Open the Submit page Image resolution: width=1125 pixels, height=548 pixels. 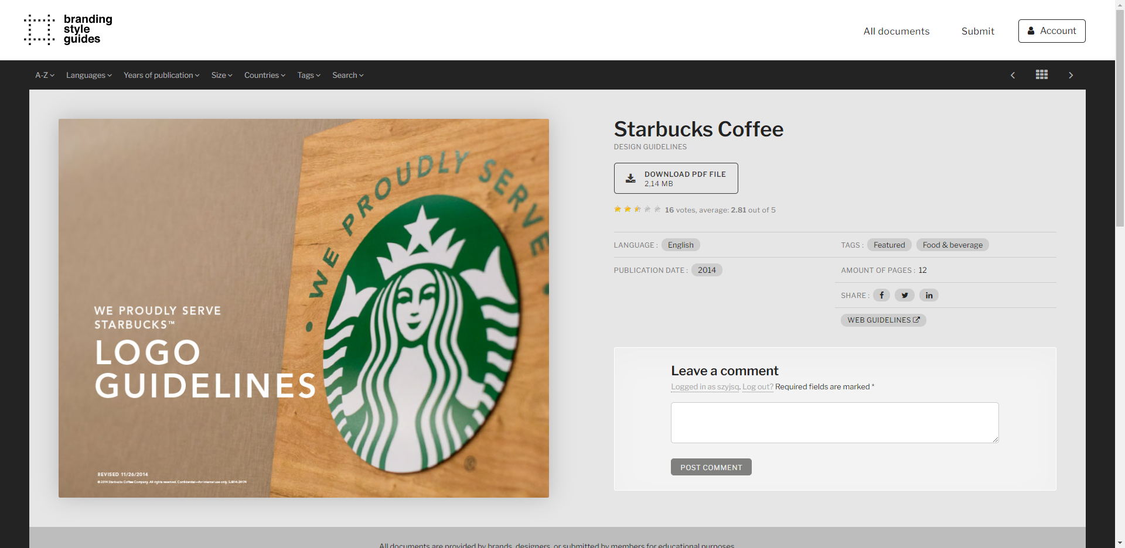pyautogui.click(x=977, y=31)
